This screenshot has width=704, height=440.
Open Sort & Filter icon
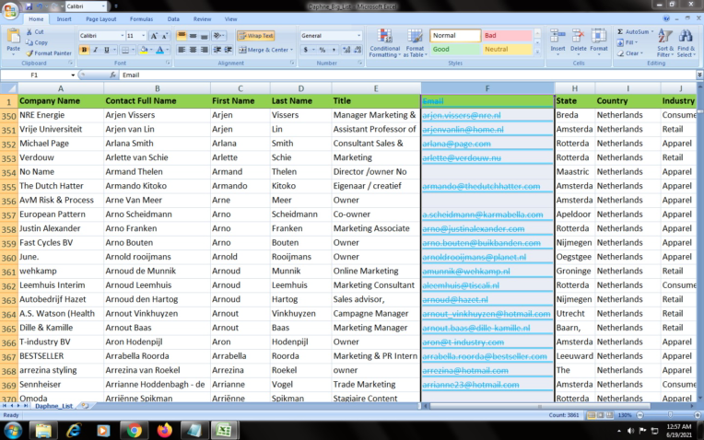click(665, 36)
